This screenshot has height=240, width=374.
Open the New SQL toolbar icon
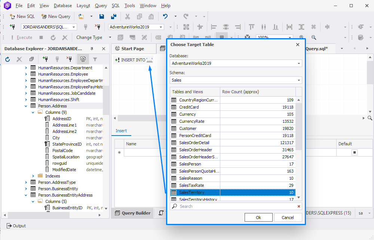tap(22, 16)
